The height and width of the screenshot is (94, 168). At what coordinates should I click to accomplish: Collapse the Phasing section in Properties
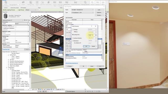pyautogui.click(x=28, y=44)
